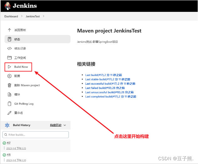Click the 修改记录 code brackets icon
This screenshot has width=198, height=164.
pos(9,48)
